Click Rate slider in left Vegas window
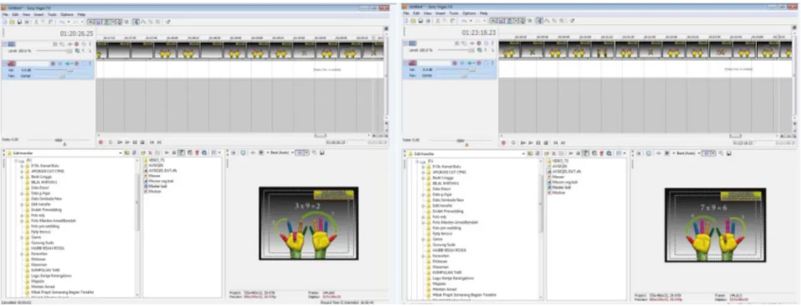 point(58,140)
